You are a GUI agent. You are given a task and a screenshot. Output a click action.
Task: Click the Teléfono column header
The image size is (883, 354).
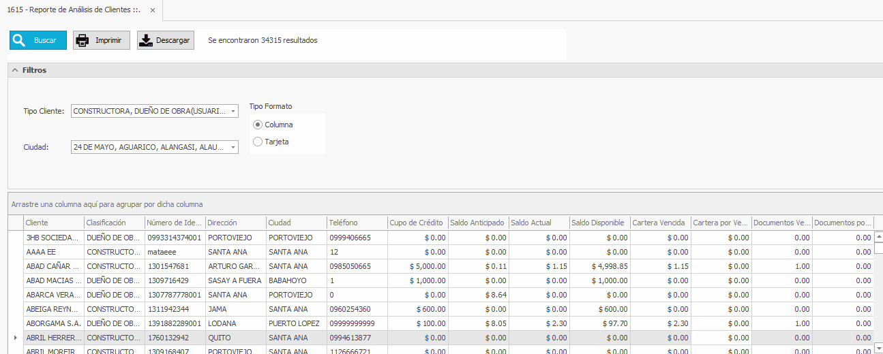tap(356, 223)
